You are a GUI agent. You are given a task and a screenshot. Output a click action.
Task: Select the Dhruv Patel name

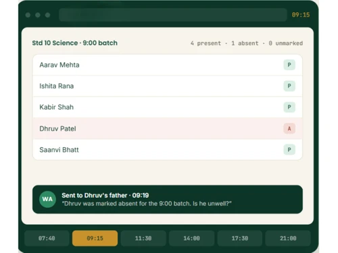tap(57, 129)
